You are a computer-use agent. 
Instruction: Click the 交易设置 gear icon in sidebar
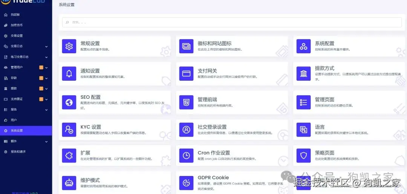(6, 36)
